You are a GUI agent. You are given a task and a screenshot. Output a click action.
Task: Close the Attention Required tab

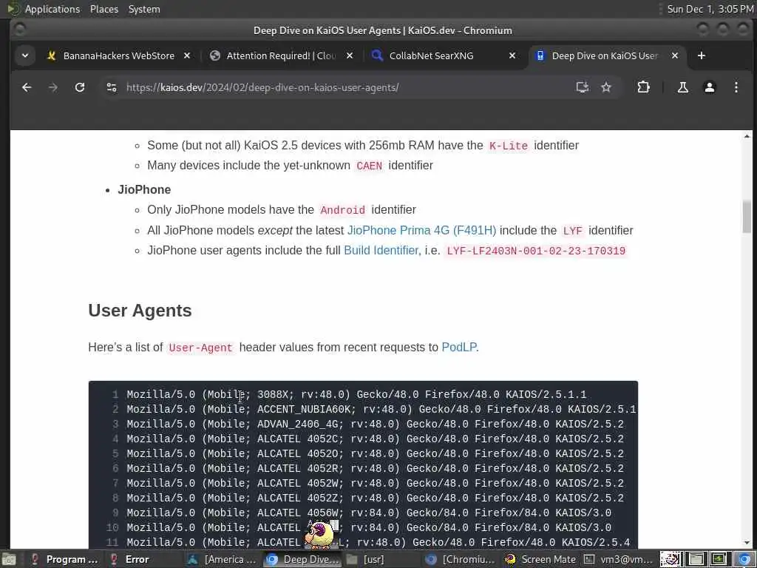pos(350,55)
